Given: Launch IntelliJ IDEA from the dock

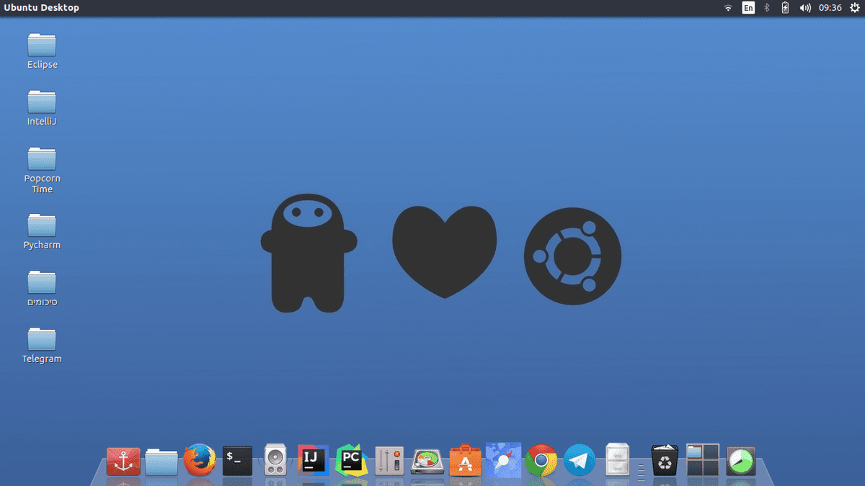Looking at the screenshot, I should coord(313,461).
